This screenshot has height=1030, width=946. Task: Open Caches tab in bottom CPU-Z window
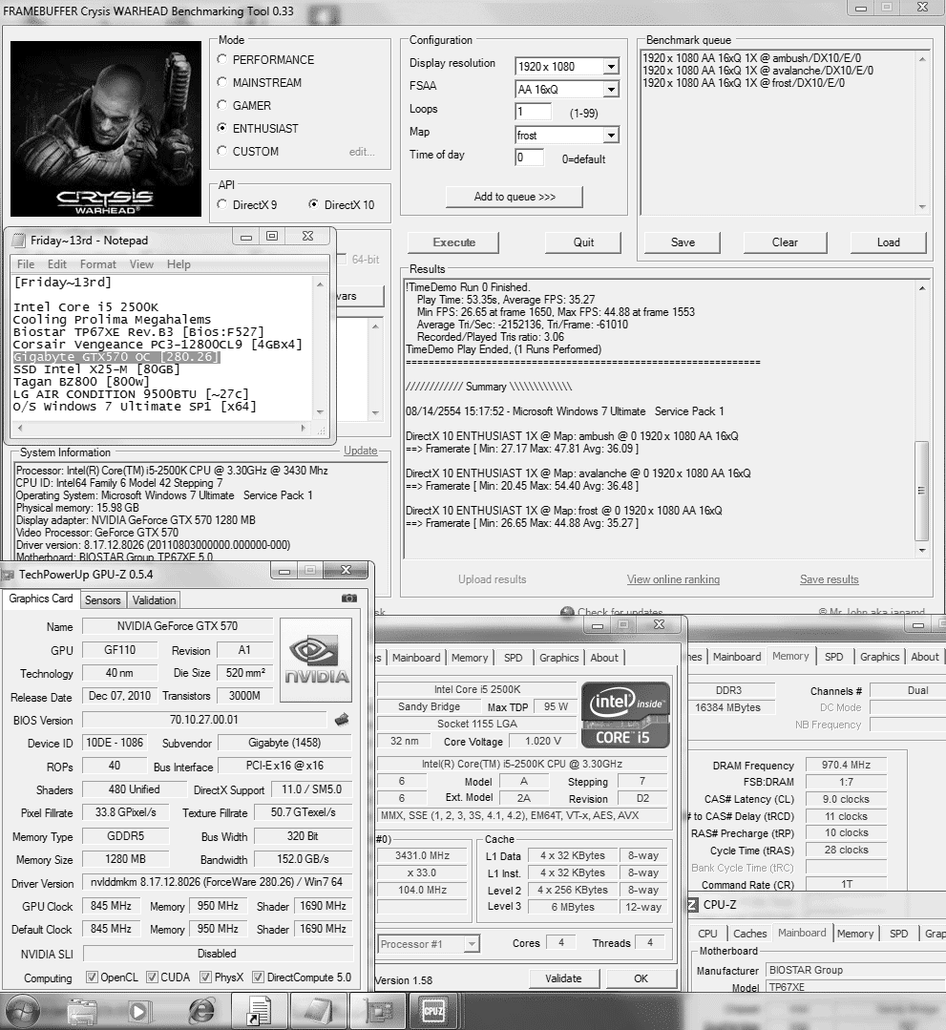749,934
